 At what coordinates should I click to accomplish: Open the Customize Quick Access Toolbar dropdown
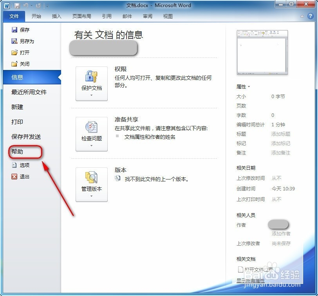[x=47, y=6]
